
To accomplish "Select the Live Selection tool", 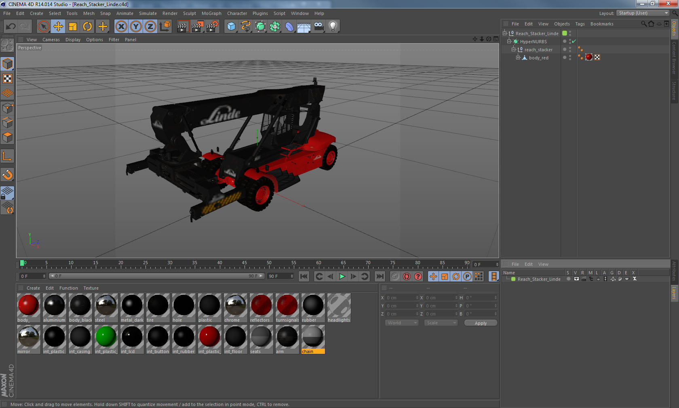I will click(x=43, y=27).
